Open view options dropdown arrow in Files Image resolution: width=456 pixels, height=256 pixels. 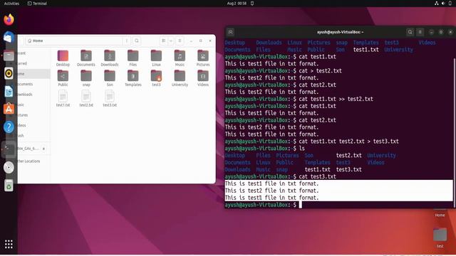[171, 41]
